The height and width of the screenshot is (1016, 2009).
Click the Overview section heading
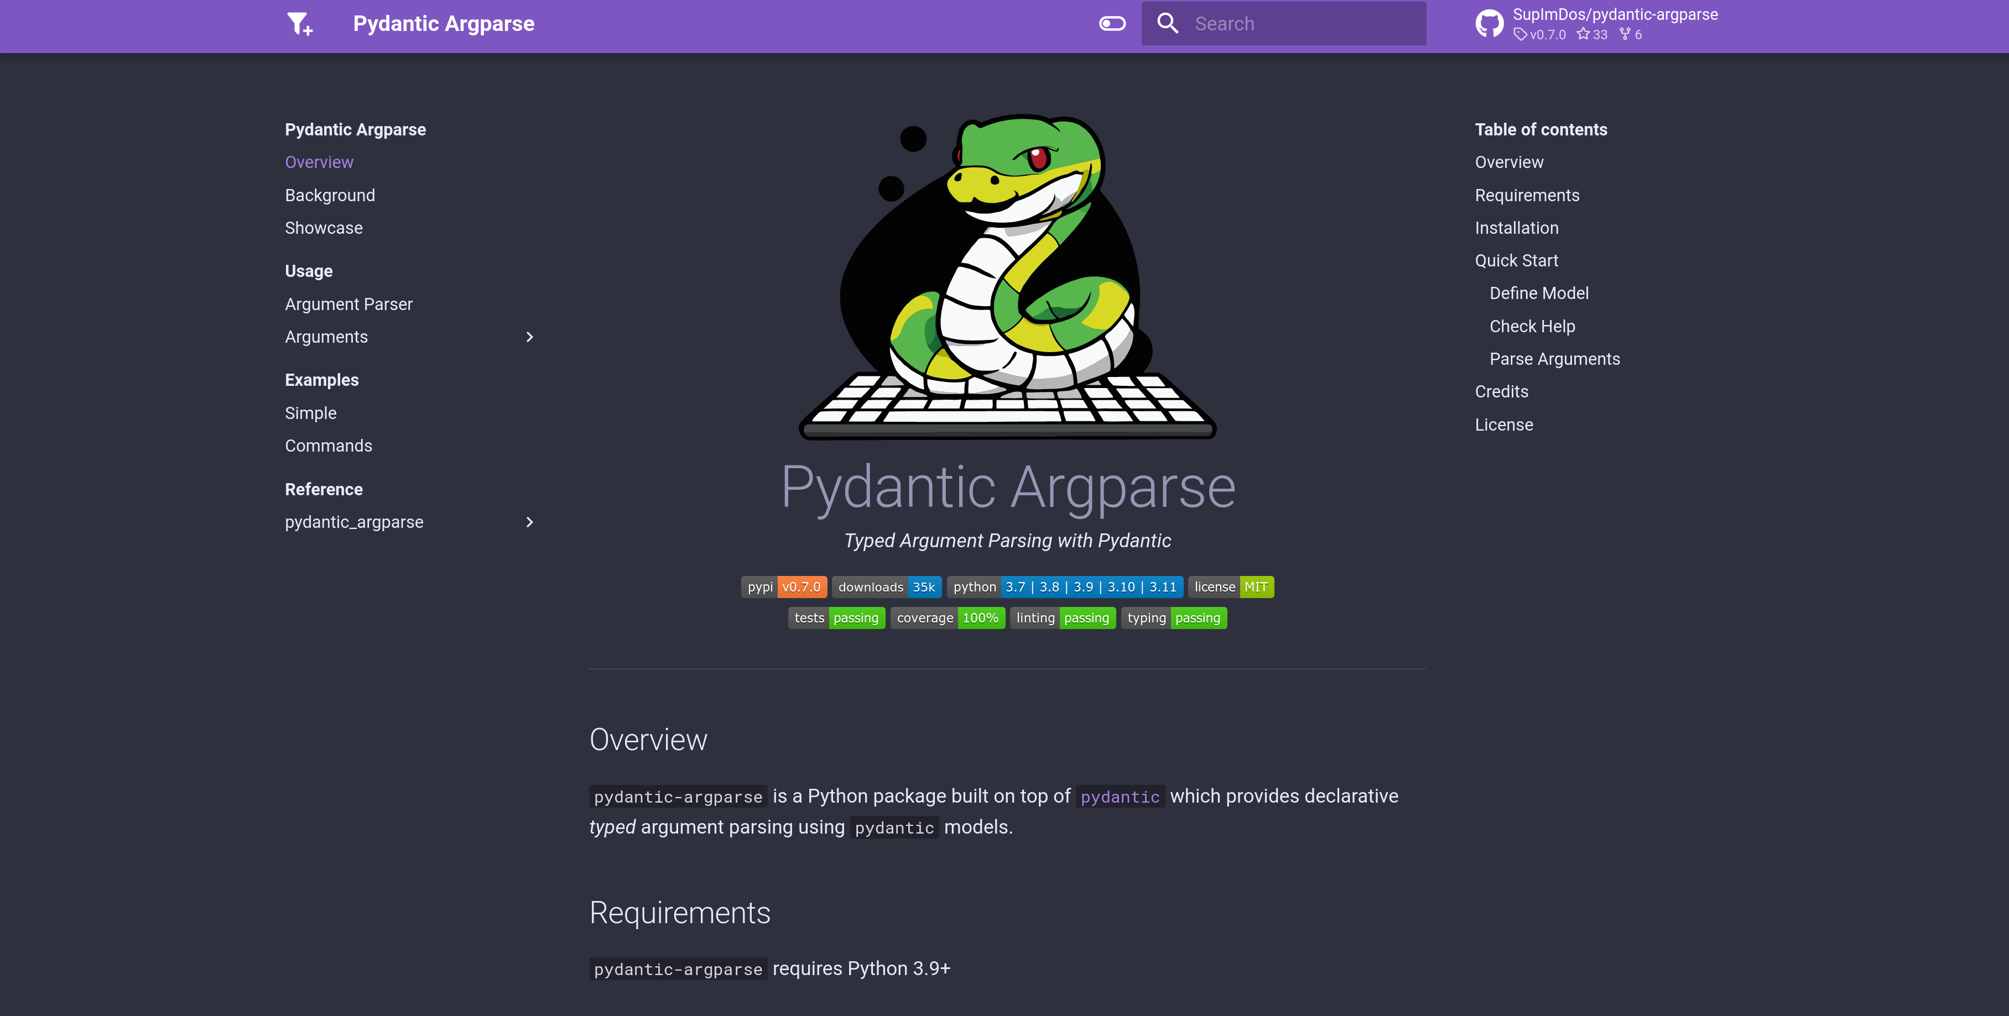tap(648, 740)
